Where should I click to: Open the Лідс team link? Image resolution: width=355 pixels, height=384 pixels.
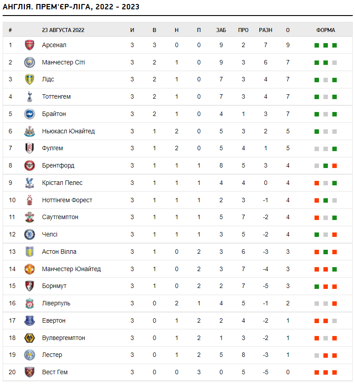pyautogui.click(x=48, y=80)
